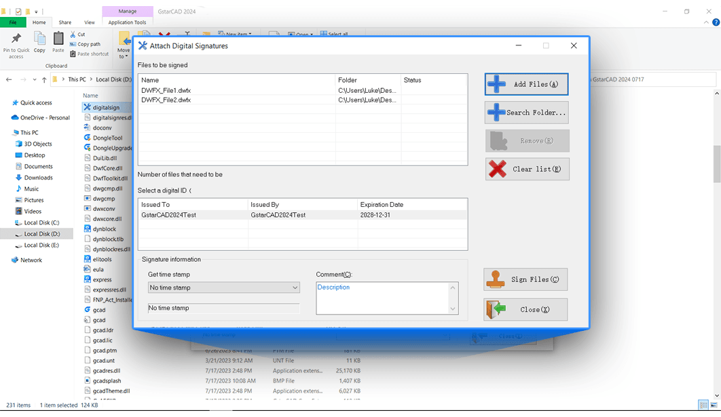This screenshot has height=417, width=721.
Task: Click the Add Files button
Action: click(526, 84)
